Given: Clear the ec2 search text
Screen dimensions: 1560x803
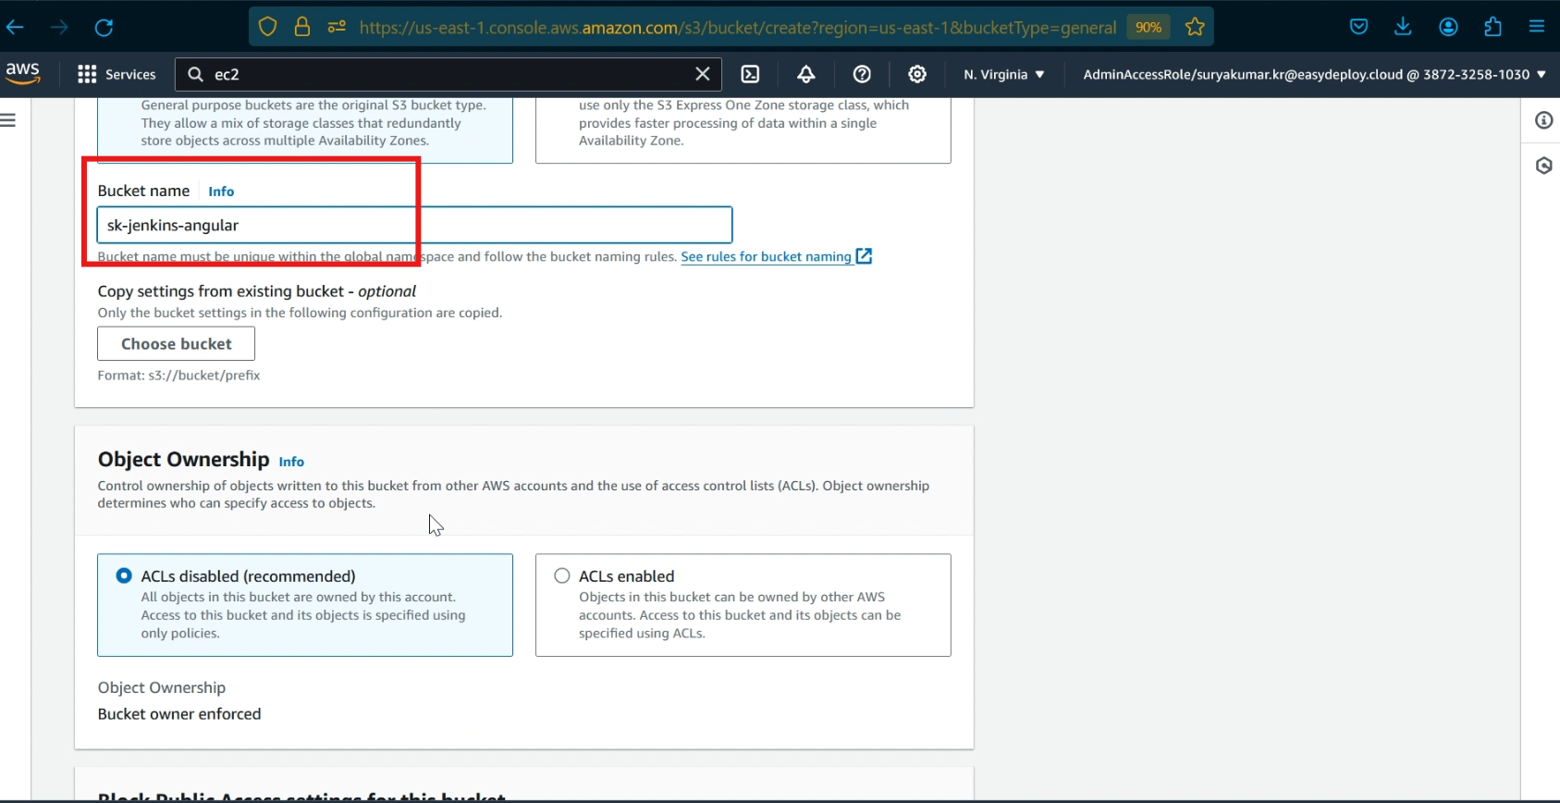Looking at the screenshot, I should tap(703, 74).
